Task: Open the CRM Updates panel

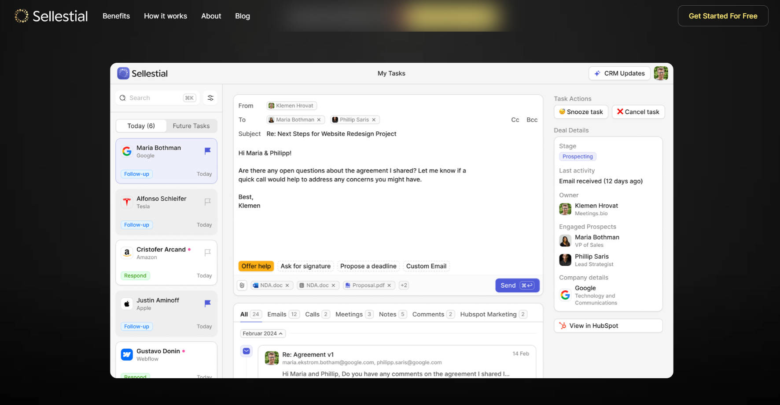Action: (x=619, y=73)
